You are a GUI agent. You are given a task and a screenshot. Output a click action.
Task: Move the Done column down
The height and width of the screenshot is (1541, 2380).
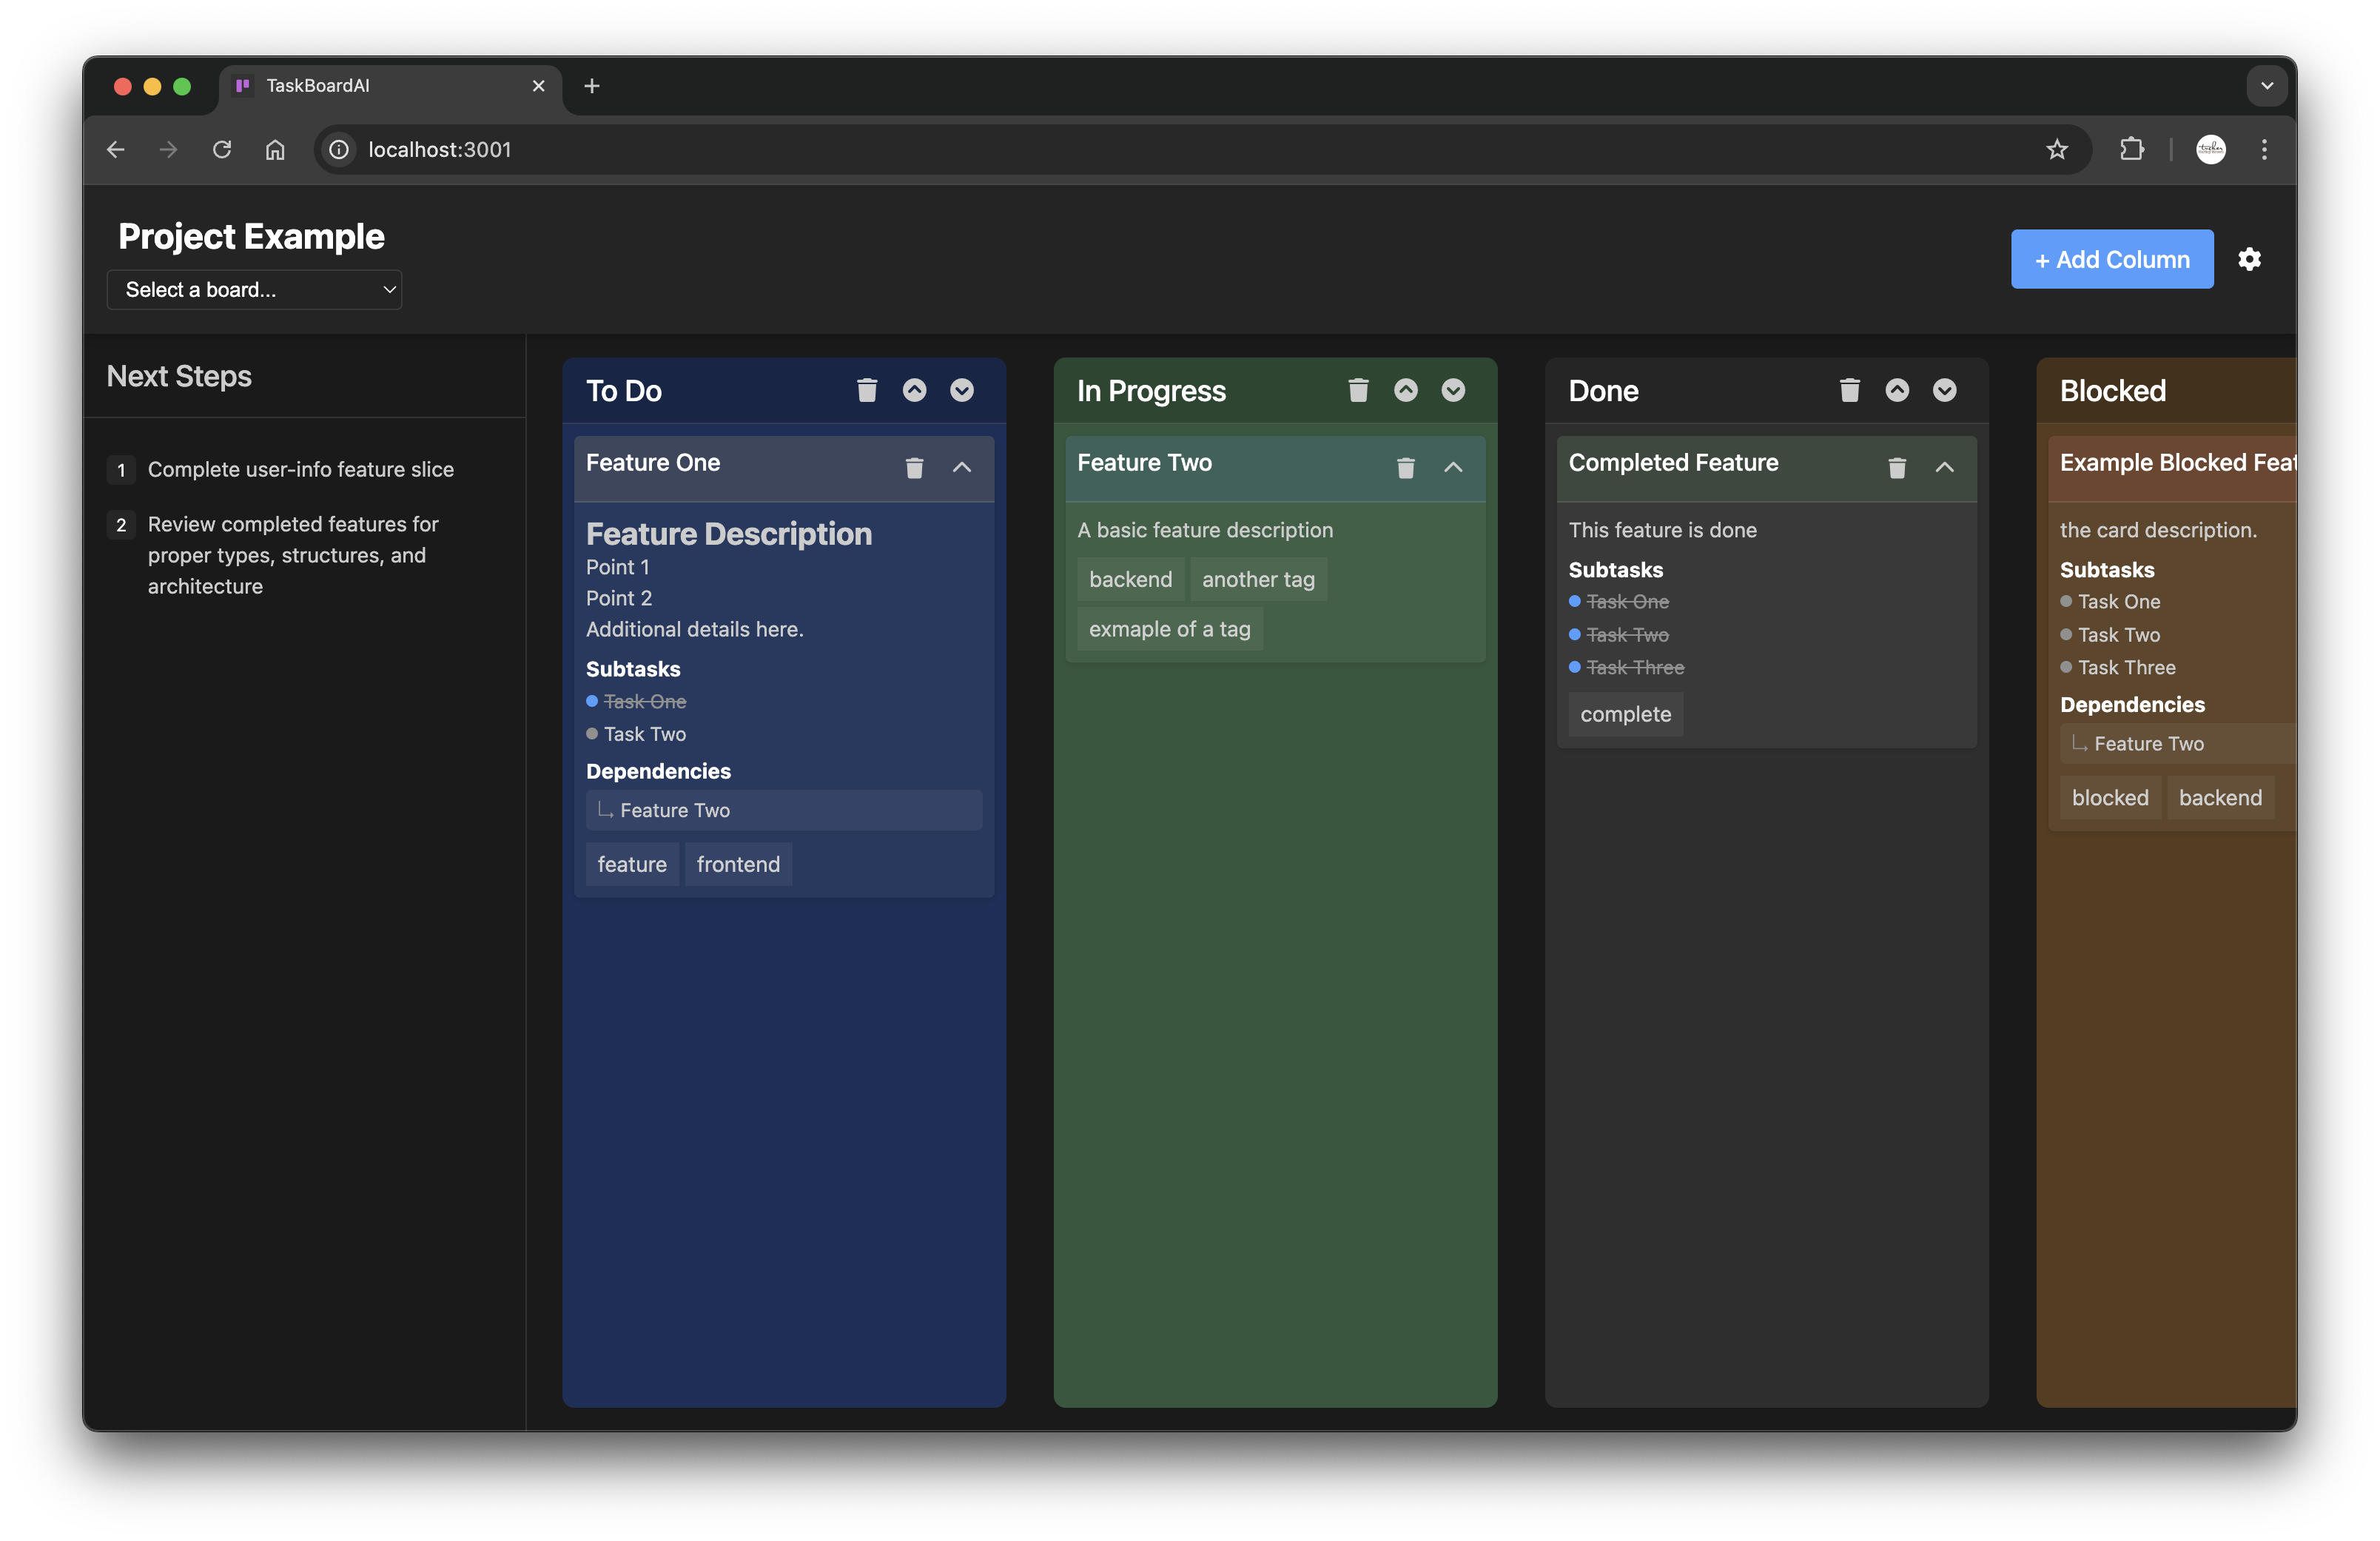click(1944, 390)
